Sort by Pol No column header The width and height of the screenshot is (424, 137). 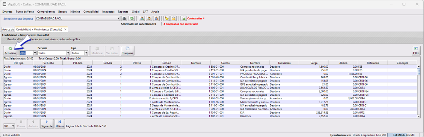[x=137, y=62]
